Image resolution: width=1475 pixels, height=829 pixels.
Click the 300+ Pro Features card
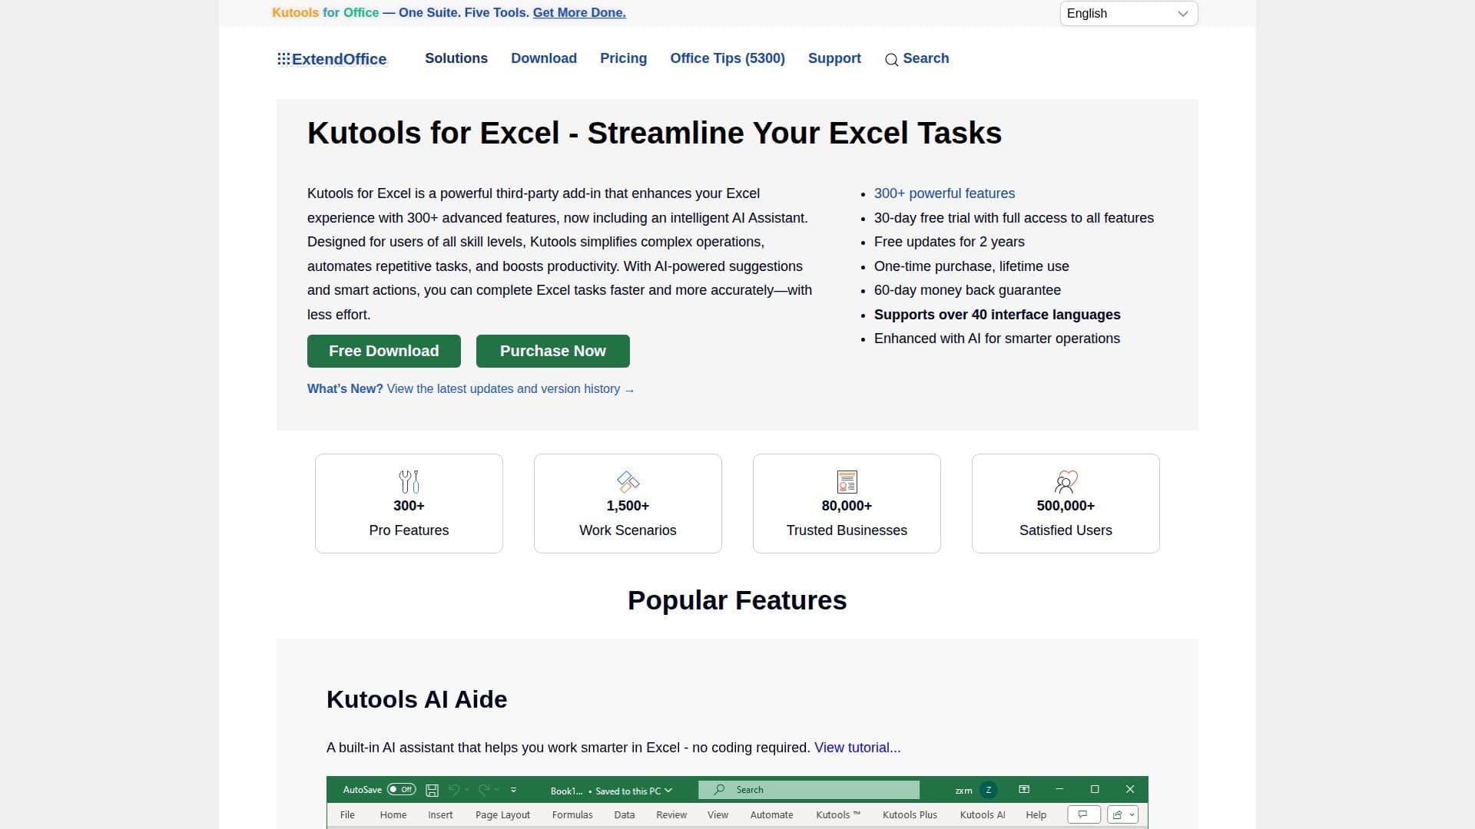pos(409,504)
